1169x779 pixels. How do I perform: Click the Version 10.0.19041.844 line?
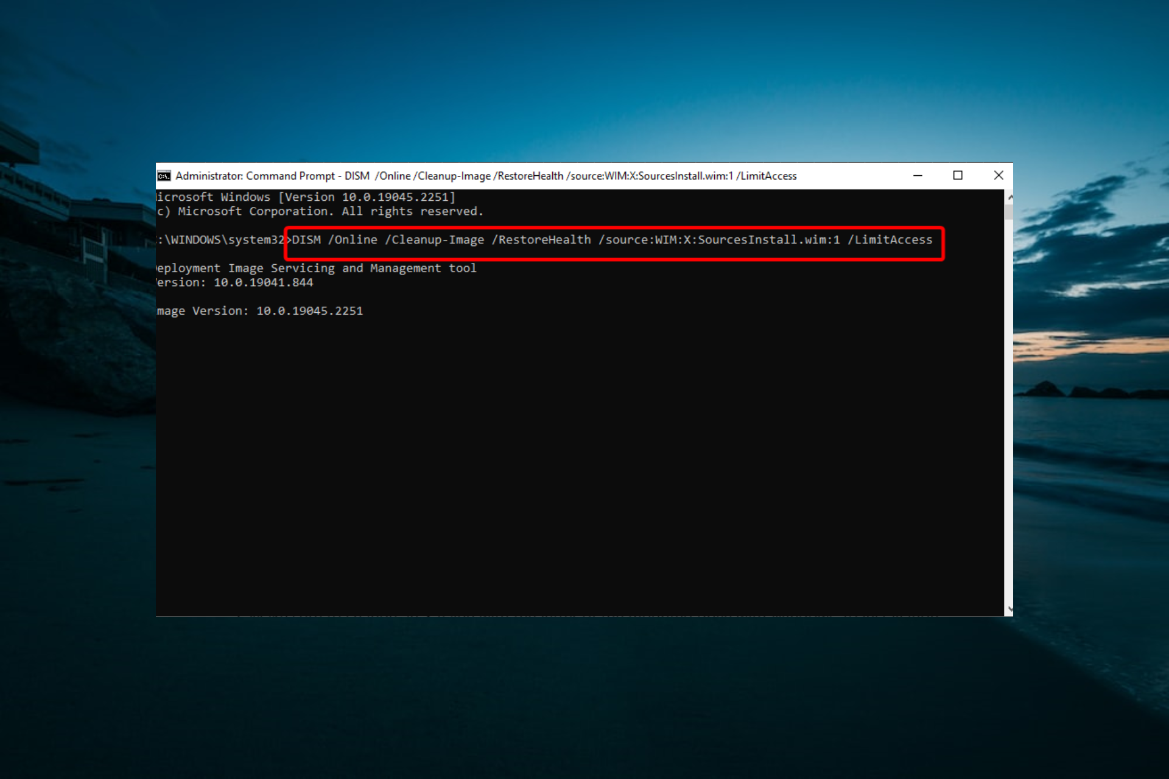(x=235, y=282)
